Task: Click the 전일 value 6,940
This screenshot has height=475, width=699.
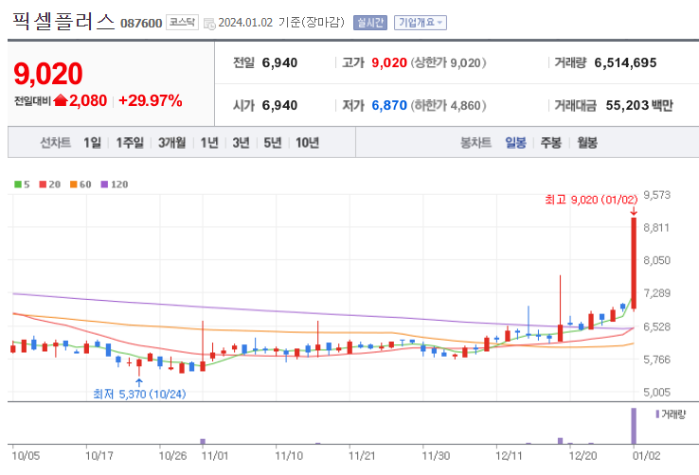Action: click(x=279, y=62)
